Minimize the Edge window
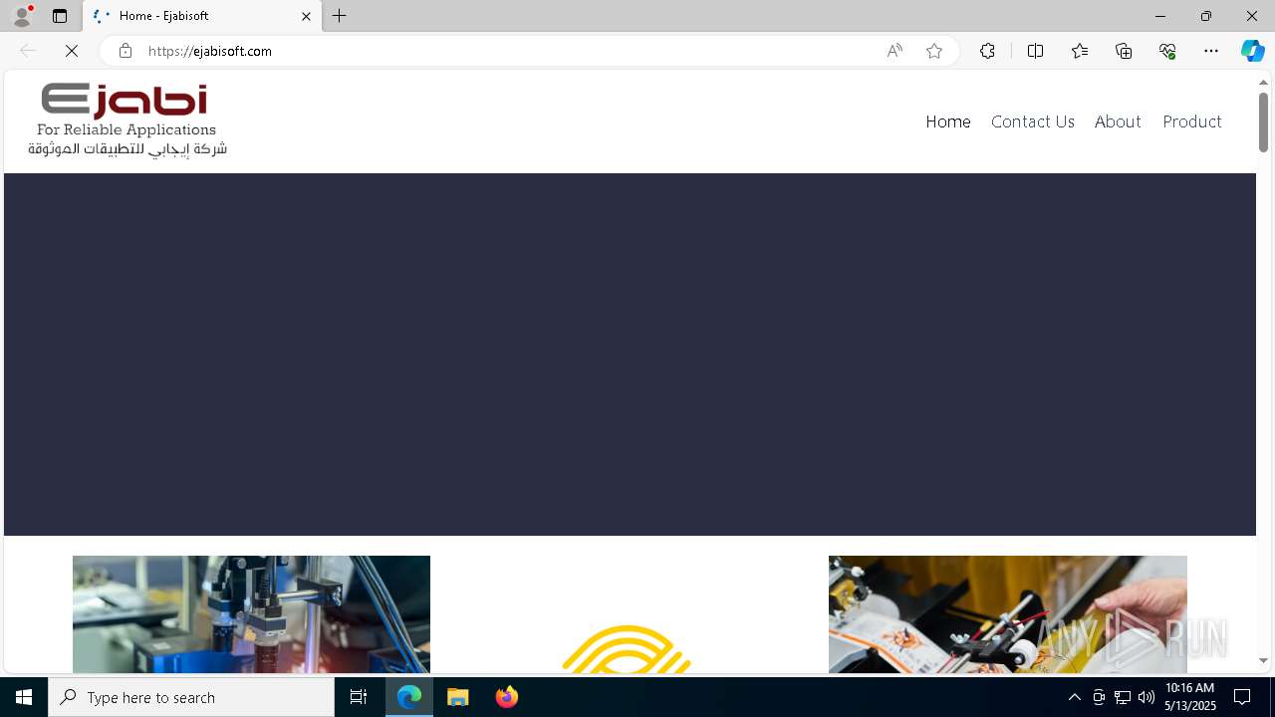This screenshot has width=1275, height=717. (1160, 16)
